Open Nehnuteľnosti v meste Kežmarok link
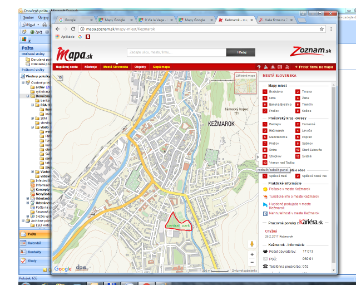Image resolution: width=356 pixels, height=285 pixels. [x=294, y=213]
